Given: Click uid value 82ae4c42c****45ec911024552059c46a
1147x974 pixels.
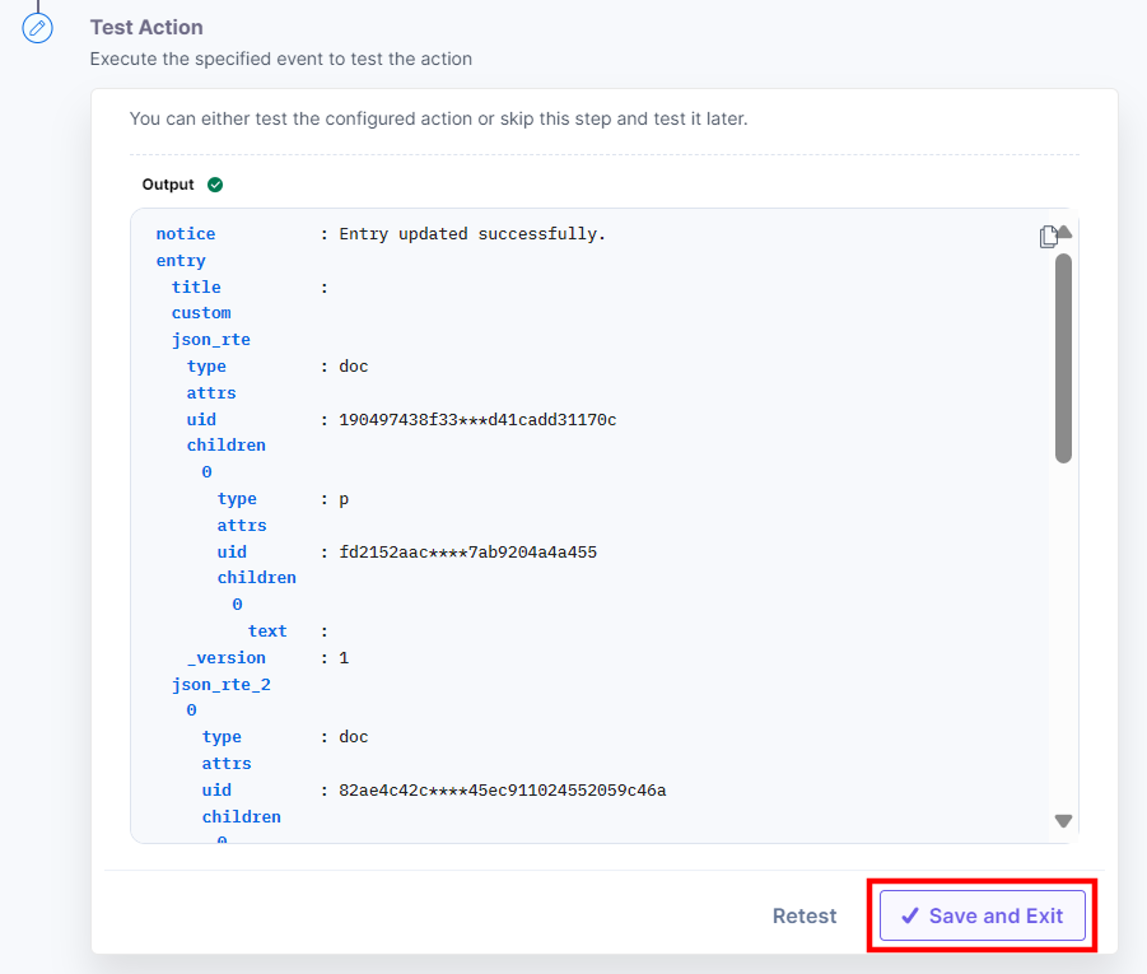Looking at the screenshot, I should click(x=502, y=791).
